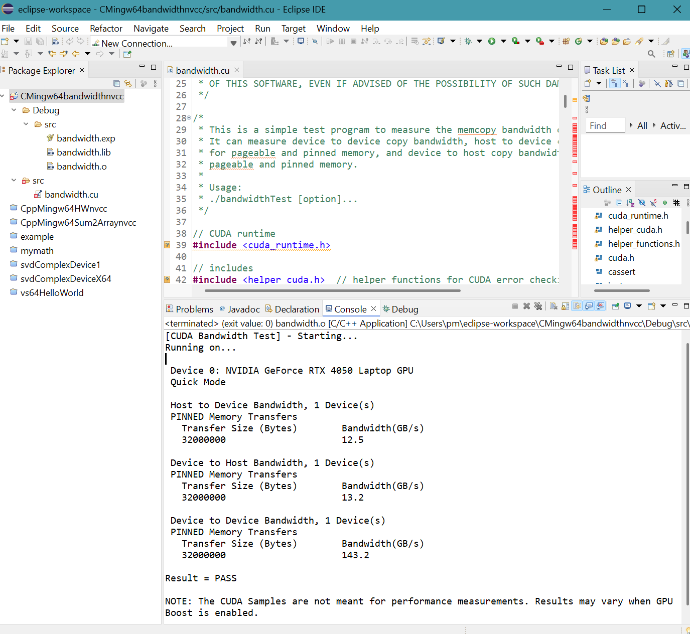
Task: Close the bandwidth.cu editor tab
Action: 236,70
